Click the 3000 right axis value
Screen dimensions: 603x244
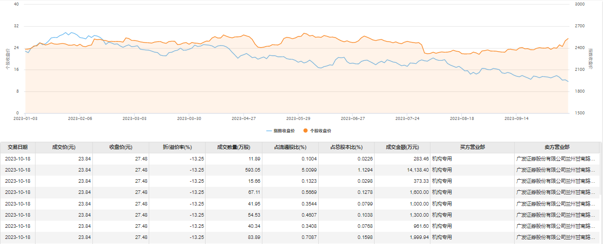pyautogui.click(x=580, y=4)
